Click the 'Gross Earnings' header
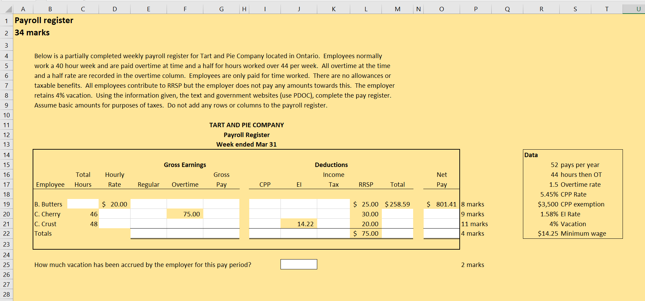 tap(185, 165)
